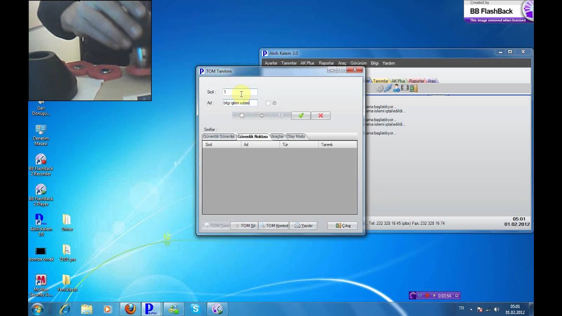
Task: Open FlashBack recorder bar dropdown arrow
Action: (457, 296)
